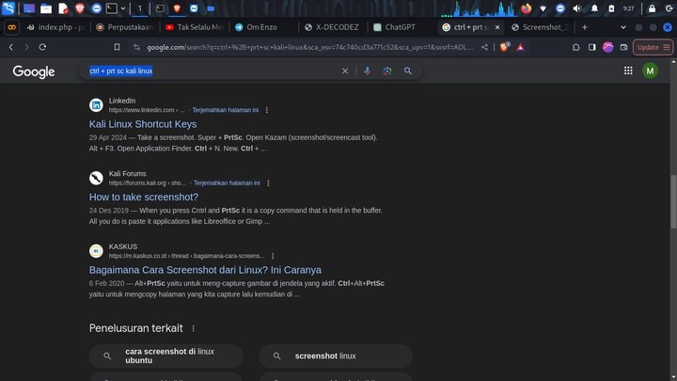Launch the text editor panel icon
The width and height of the screenshot is (677, 381).
click(63, 8)
